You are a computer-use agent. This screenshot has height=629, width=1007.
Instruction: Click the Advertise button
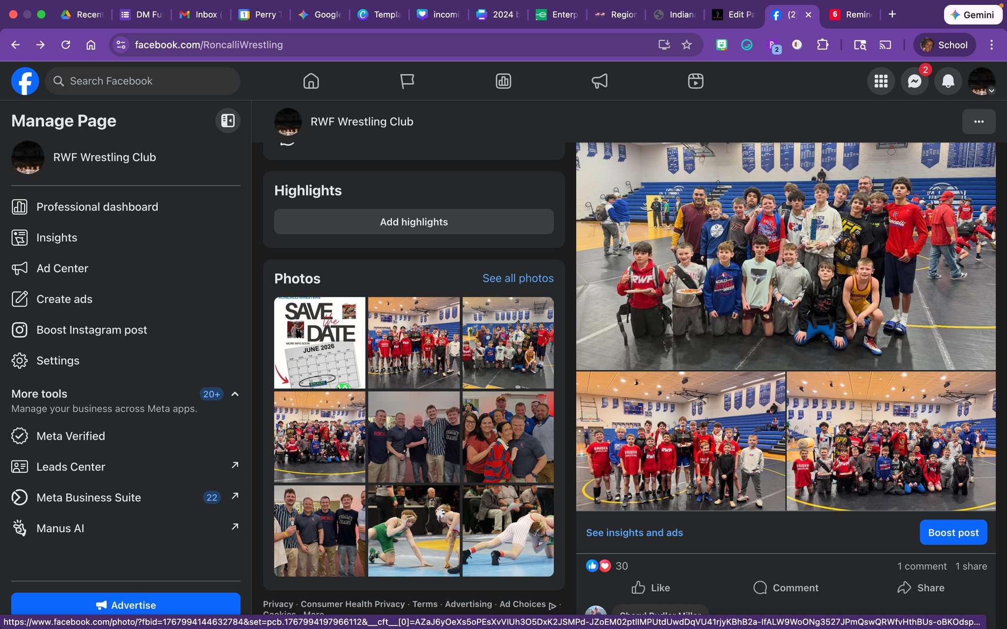(x=126, y=605)
